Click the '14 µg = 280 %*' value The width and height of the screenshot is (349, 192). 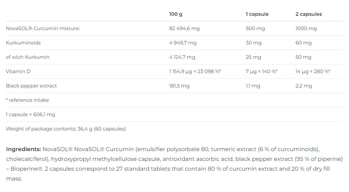coord(313,71)
